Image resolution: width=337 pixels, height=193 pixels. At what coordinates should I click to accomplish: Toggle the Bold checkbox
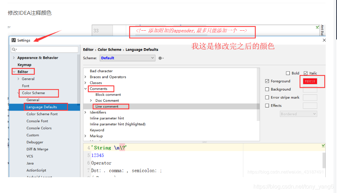tap(288, 73)
